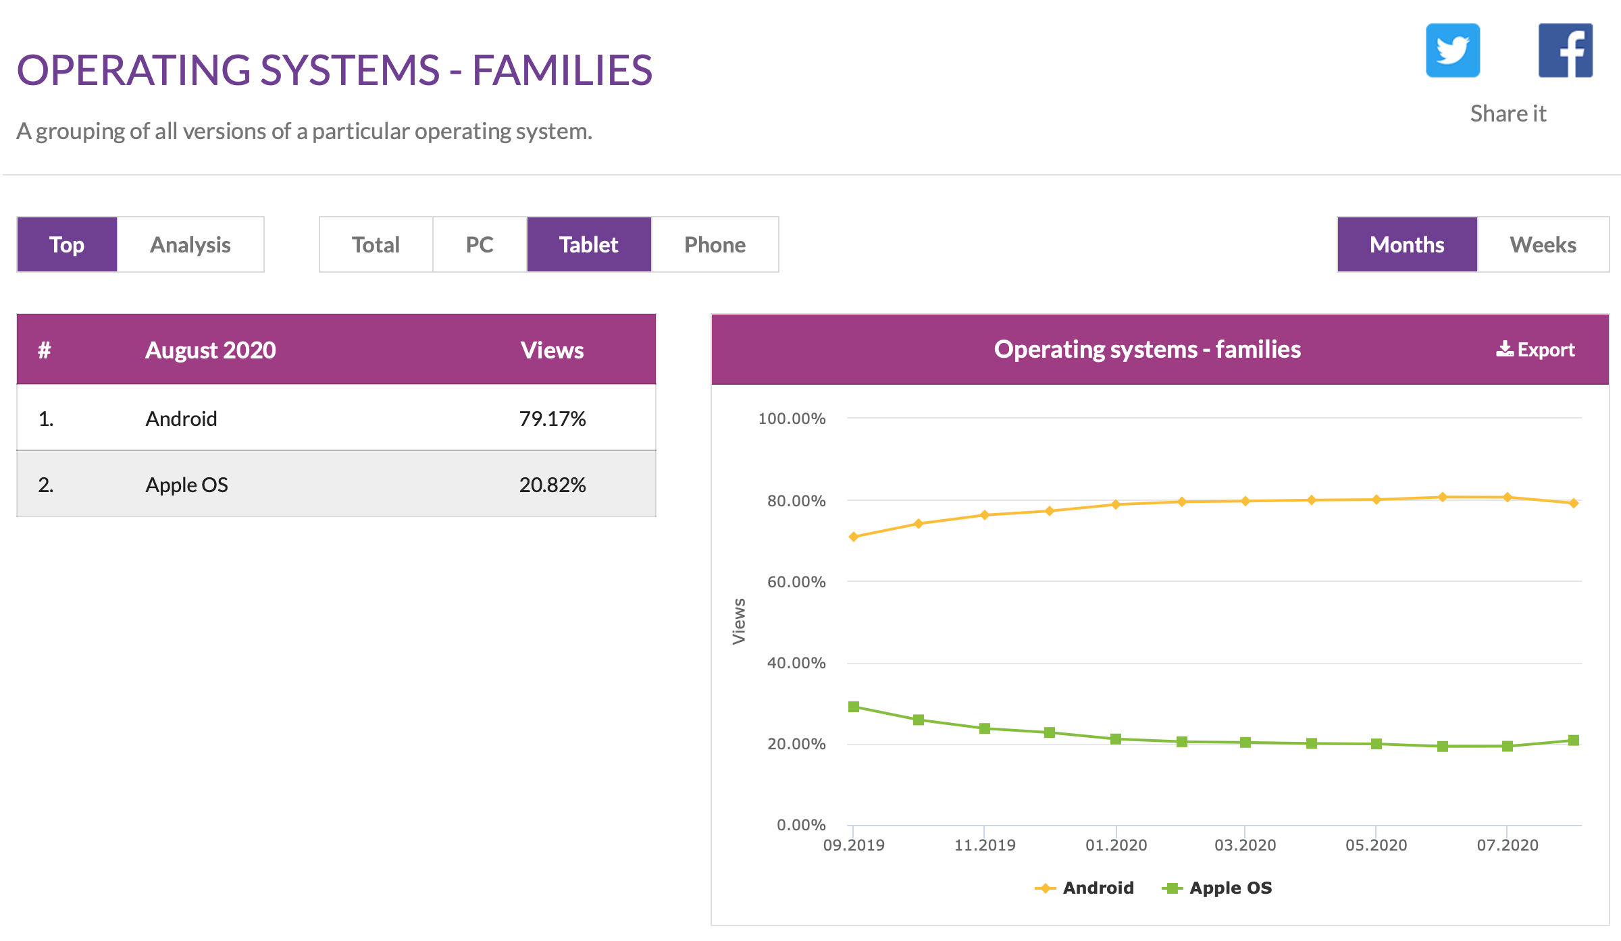This screenshot has height=941, width=1621.
Task: Click the Export download icon
Action: [x=1504, y=349]
